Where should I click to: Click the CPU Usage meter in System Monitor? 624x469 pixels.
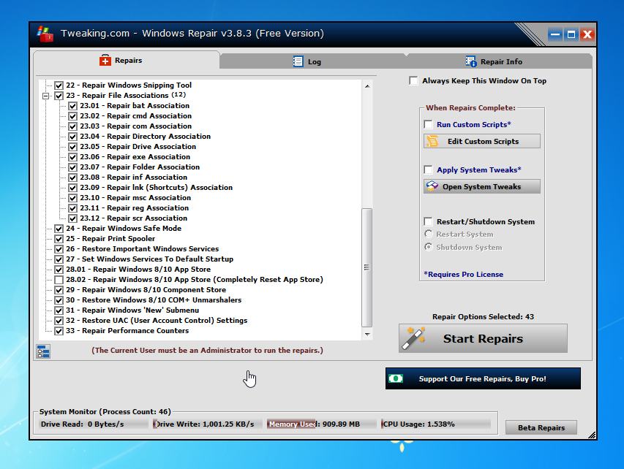(435, 424)
